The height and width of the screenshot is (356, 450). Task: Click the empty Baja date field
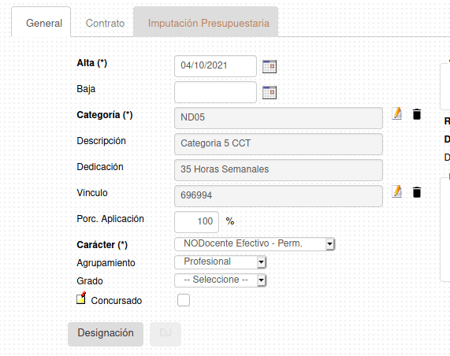[215, 92]
